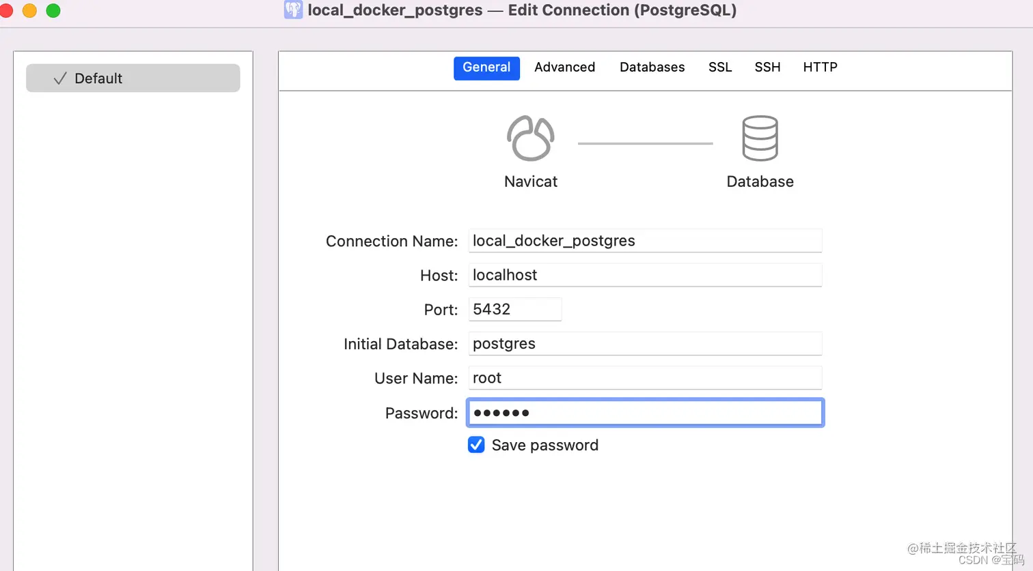
Task: Focus the Initial Database field
Action: 644,344
